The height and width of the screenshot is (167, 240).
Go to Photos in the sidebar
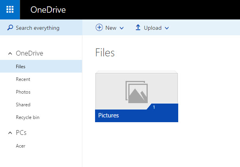tap(23, 92)
